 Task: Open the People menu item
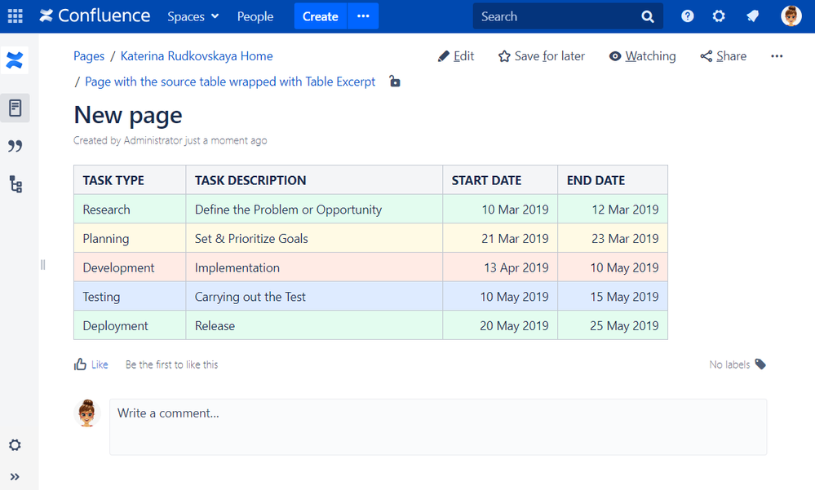[255, 16]
